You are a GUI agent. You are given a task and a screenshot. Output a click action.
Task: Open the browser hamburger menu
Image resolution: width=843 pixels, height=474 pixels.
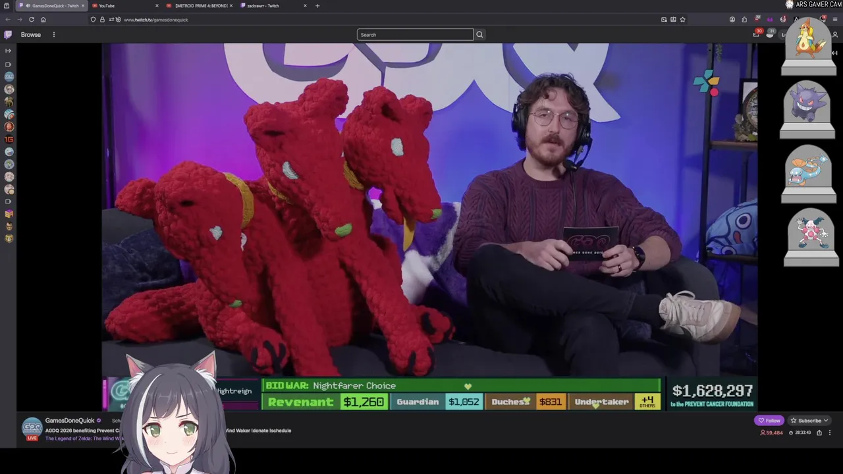pos(835,20)
